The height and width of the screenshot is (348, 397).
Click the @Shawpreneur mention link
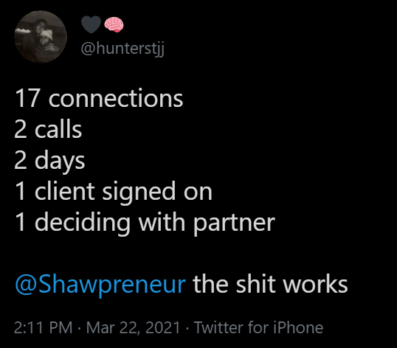coord(100,285)
